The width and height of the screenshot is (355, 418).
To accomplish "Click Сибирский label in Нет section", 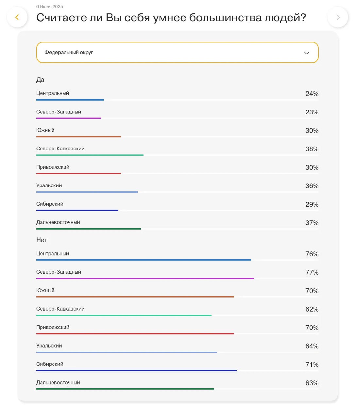I will point(50,364).
